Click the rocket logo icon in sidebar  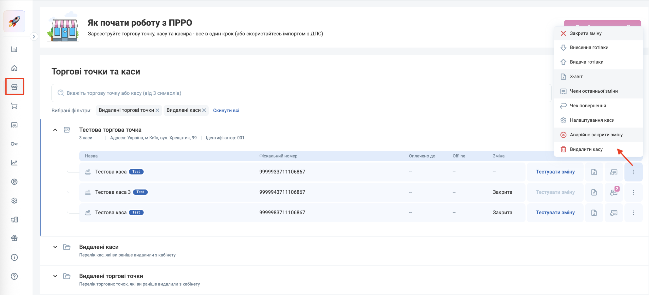(14, 22)
